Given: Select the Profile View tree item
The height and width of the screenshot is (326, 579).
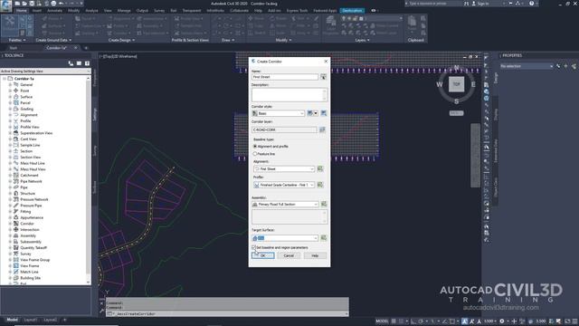Looking at the screenshot, I should [30, 127].
